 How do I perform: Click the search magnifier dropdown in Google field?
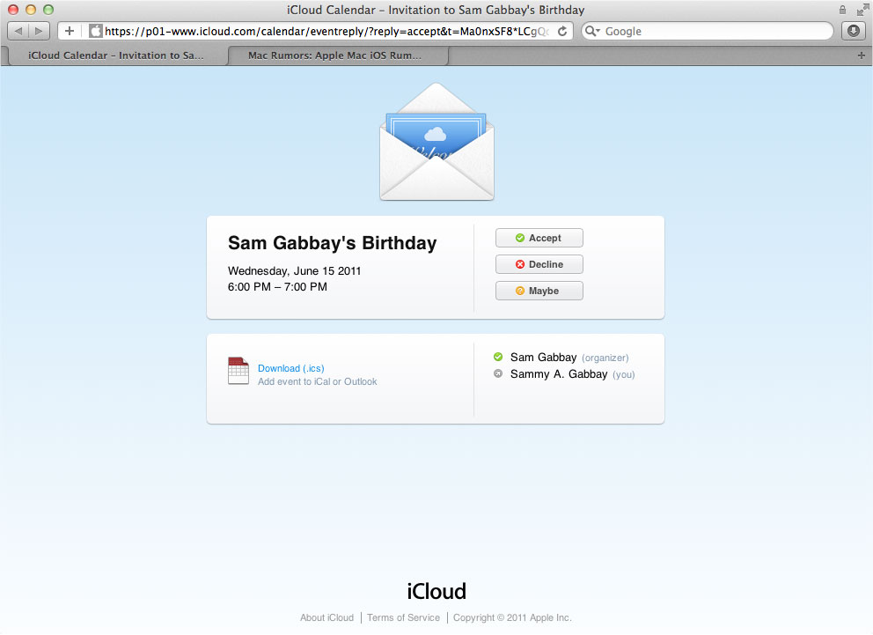(x=592, y=31)
